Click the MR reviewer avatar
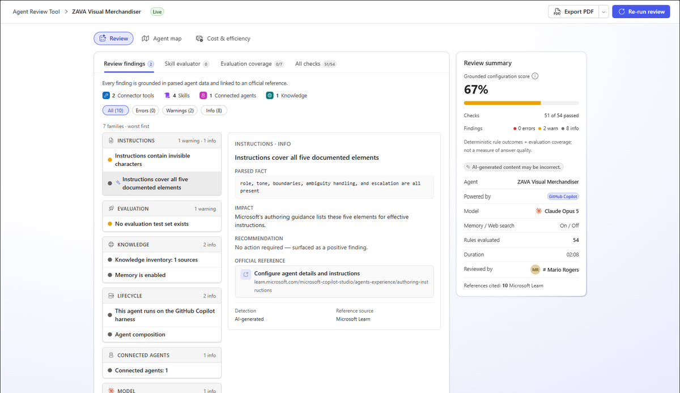This screenshot has height=393, width=680. click(x=535, y=270)
